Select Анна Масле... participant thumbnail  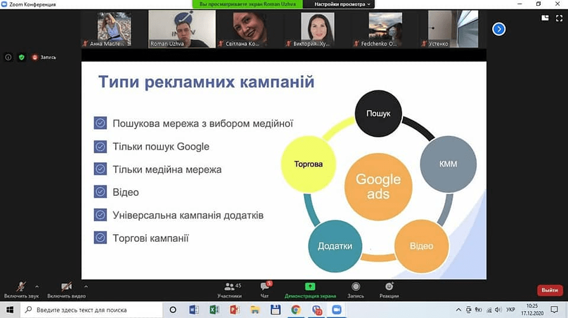pyautogui.click(x=114, y=29)
